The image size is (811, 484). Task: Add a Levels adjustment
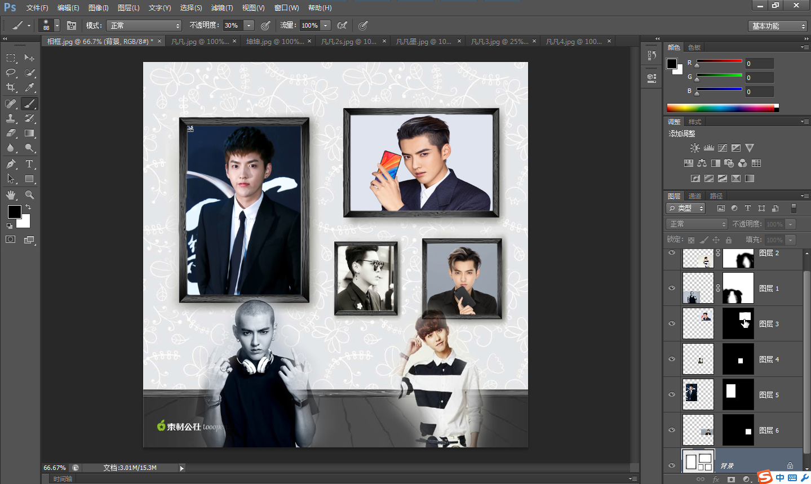click(x=708, y=148)
